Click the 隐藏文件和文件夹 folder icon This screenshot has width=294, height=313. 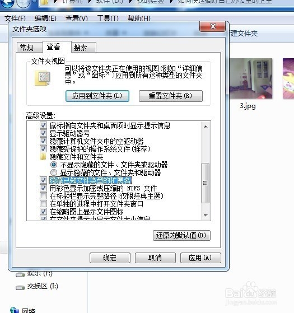click(x=43, y=157)
